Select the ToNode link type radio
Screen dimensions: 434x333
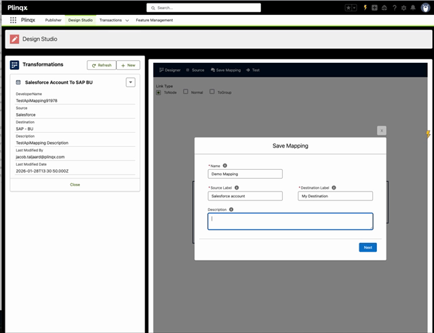click(x=158, y=93)
